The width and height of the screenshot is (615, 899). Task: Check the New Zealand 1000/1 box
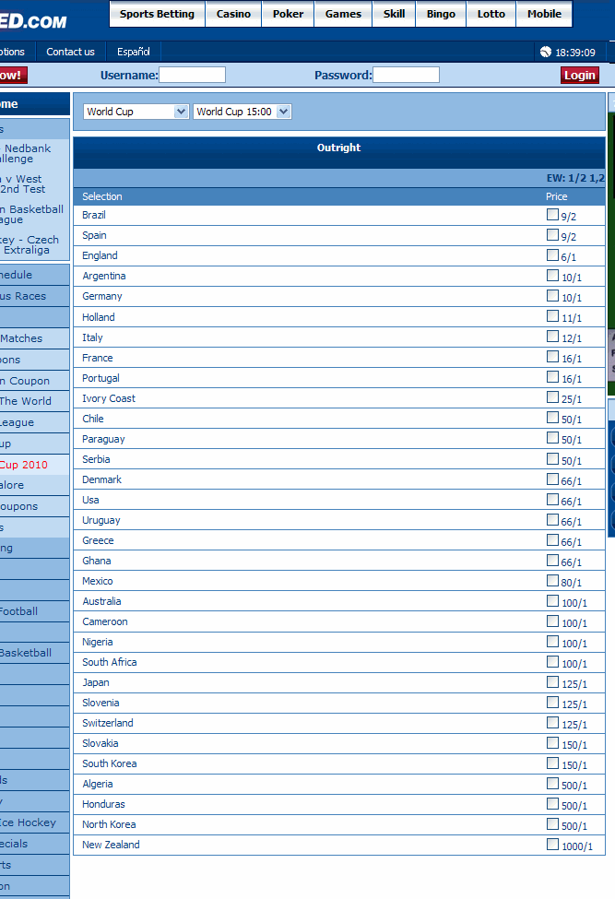point(552,845)
